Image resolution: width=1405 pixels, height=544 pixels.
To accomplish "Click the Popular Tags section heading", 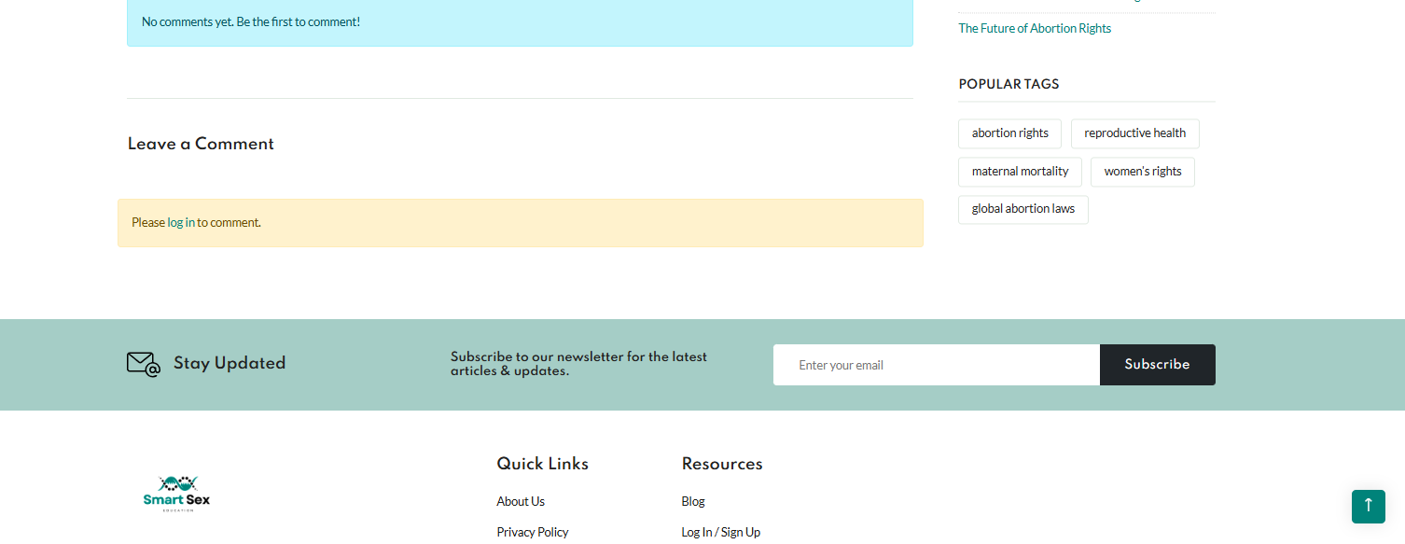I will pos(1009,84).
